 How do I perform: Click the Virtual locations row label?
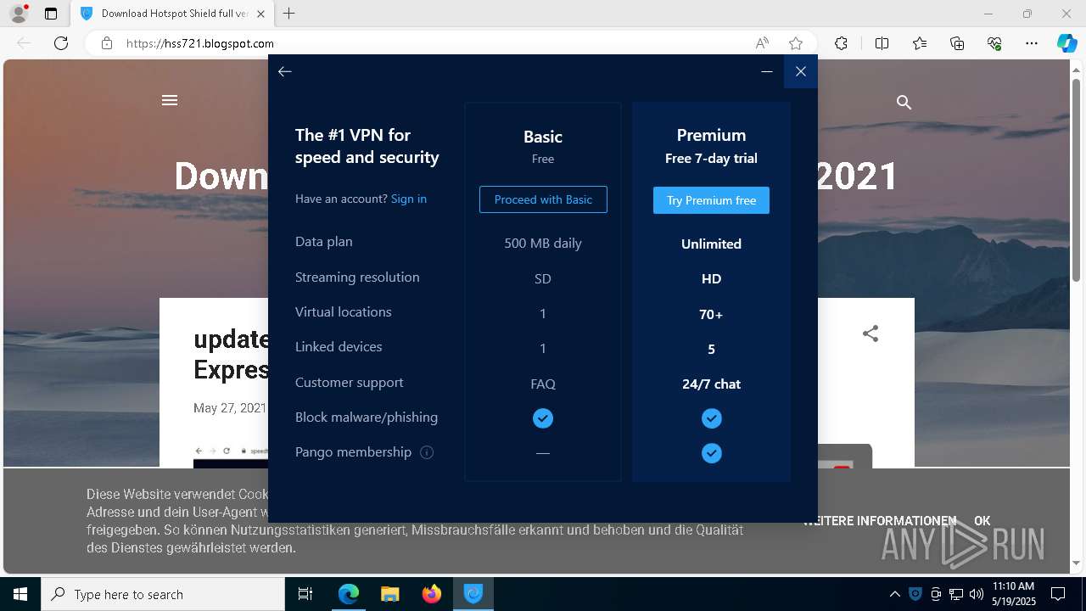(x=344, y=311)
